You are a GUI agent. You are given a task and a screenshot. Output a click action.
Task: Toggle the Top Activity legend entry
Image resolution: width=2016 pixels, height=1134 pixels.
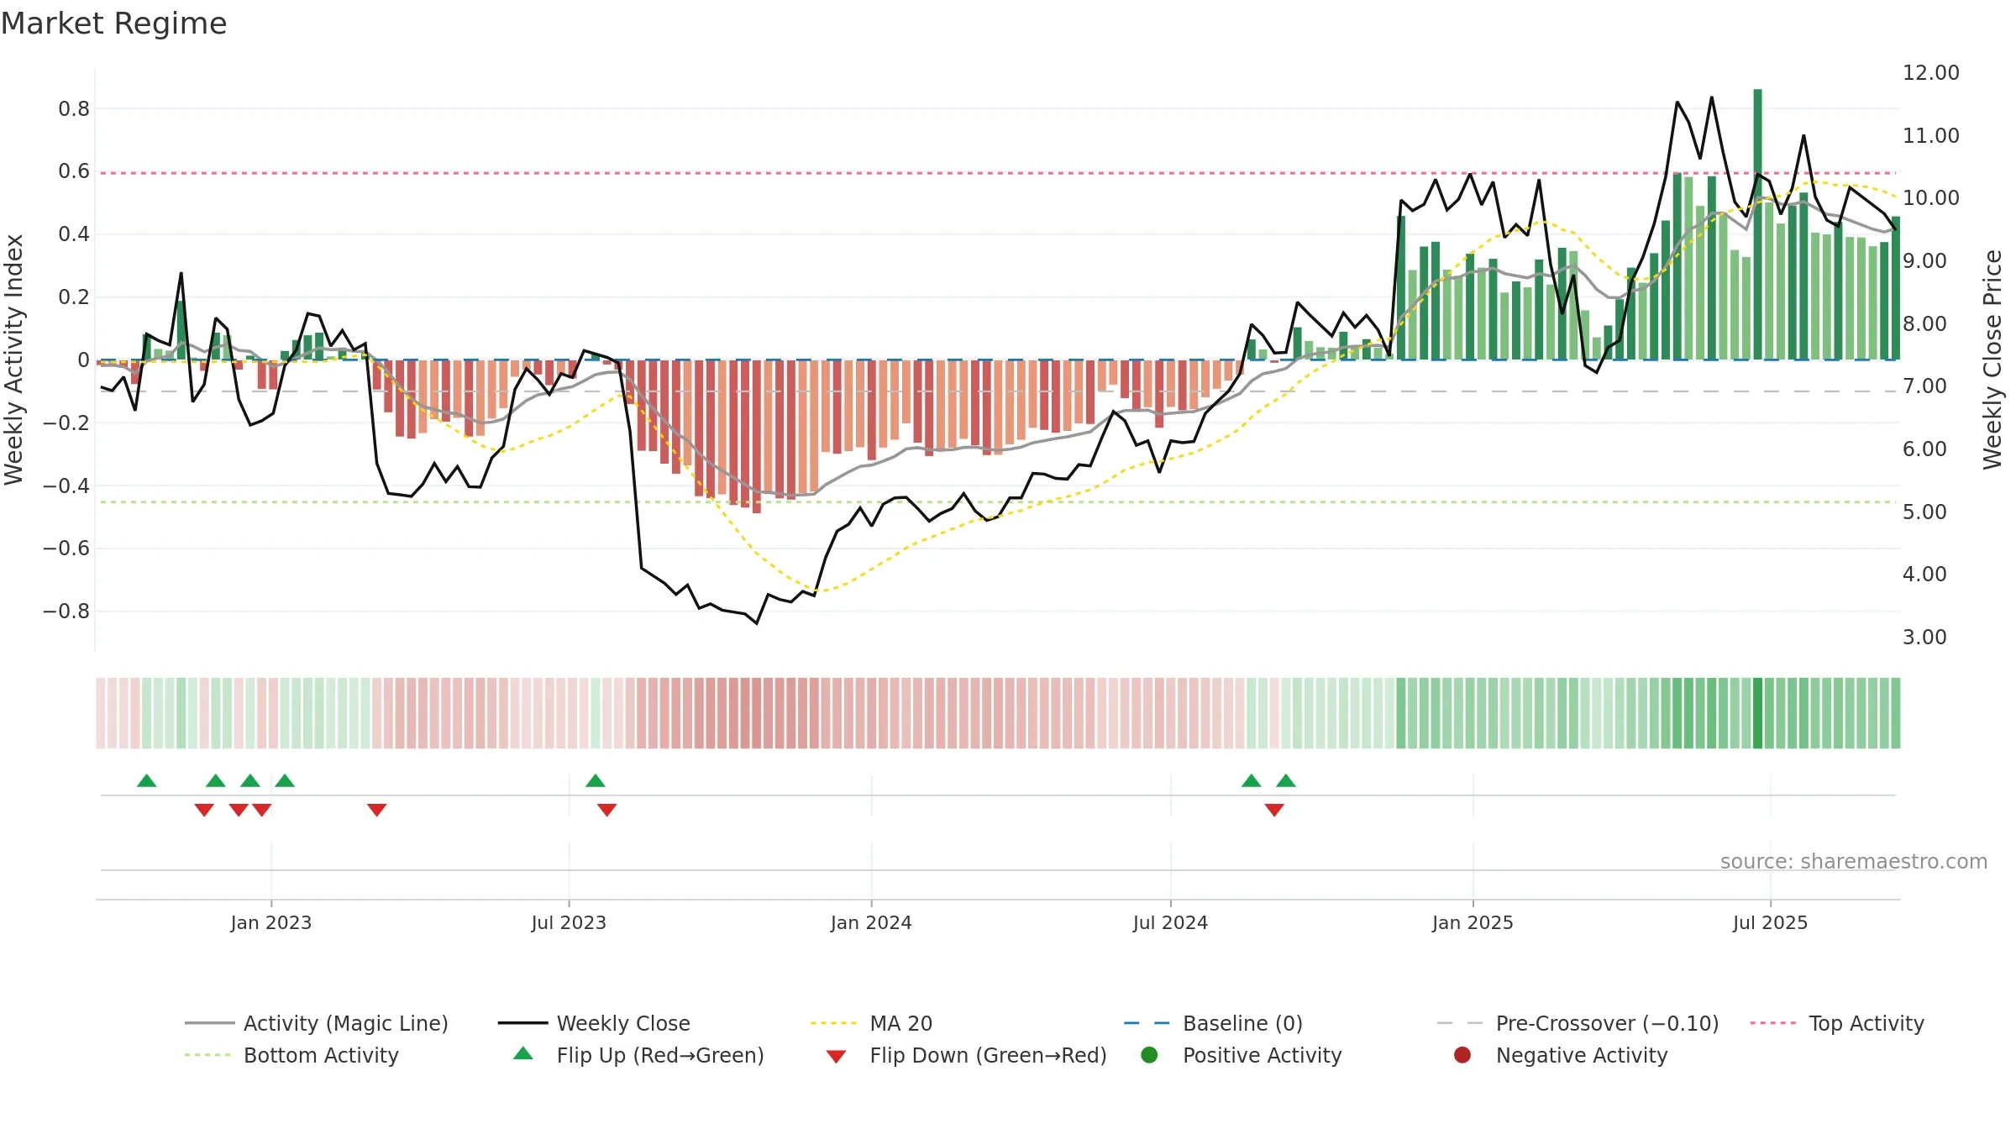point(1837,1023)
